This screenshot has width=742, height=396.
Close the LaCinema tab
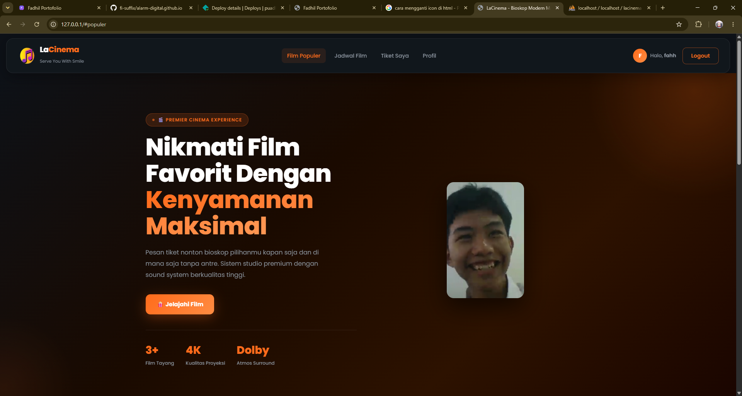point(557,8)
